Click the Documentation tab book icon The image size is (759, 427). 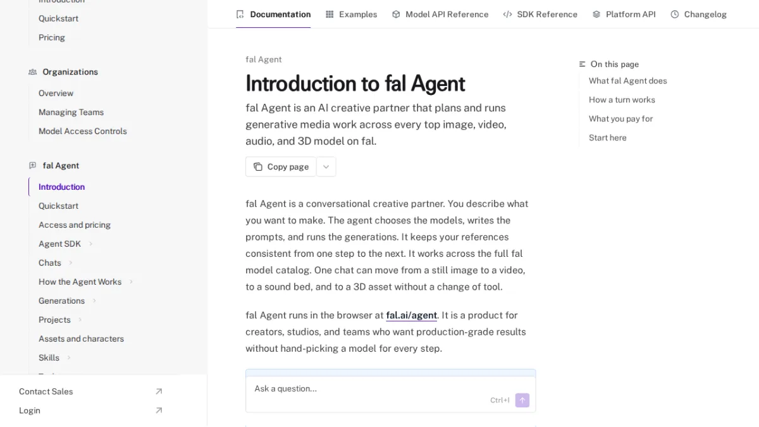click(x=240, y=14)
